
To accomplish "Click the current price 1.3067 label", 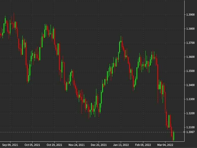I will (x=190, y=132).
